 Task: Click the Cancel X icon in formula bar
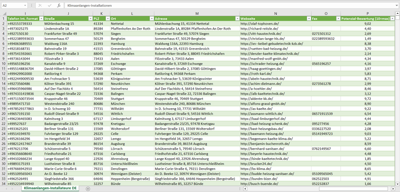pos(40,6)
